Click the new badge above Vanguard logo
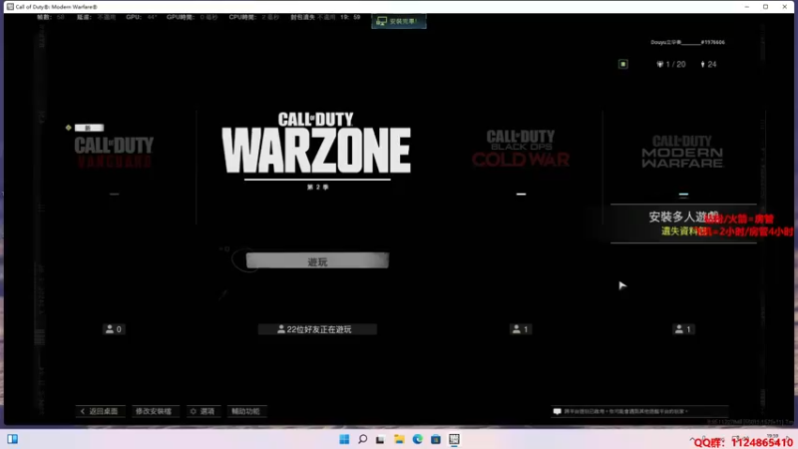Image resolution: width=798 pixels, height=449 pixels. 89,128
